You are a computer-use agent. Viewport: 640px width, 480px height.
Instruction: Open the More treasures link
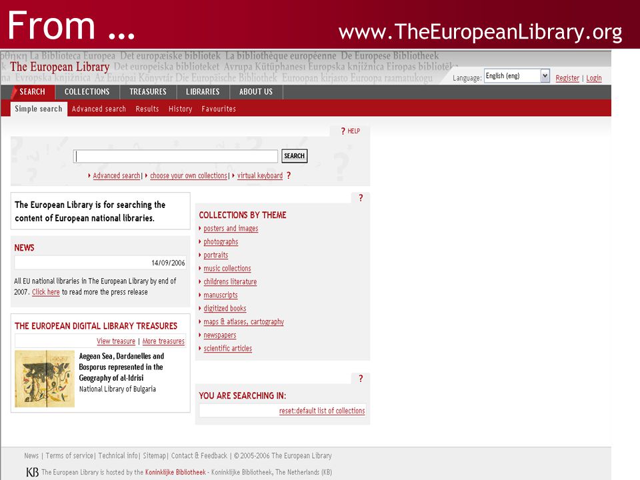pos(163,341)
